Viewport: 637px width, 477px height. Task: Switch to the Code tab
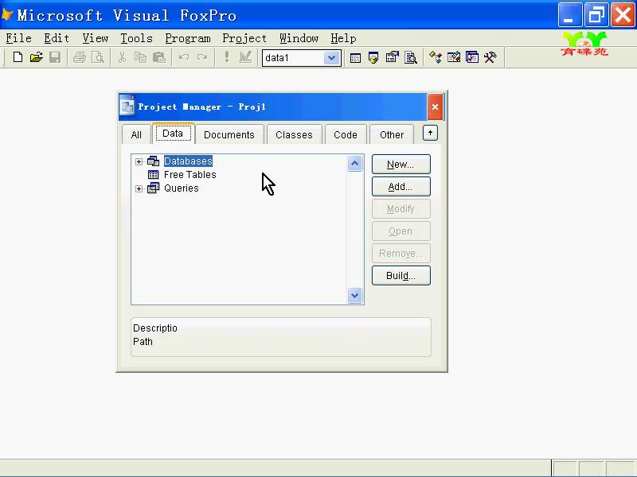tap(346, 134)
